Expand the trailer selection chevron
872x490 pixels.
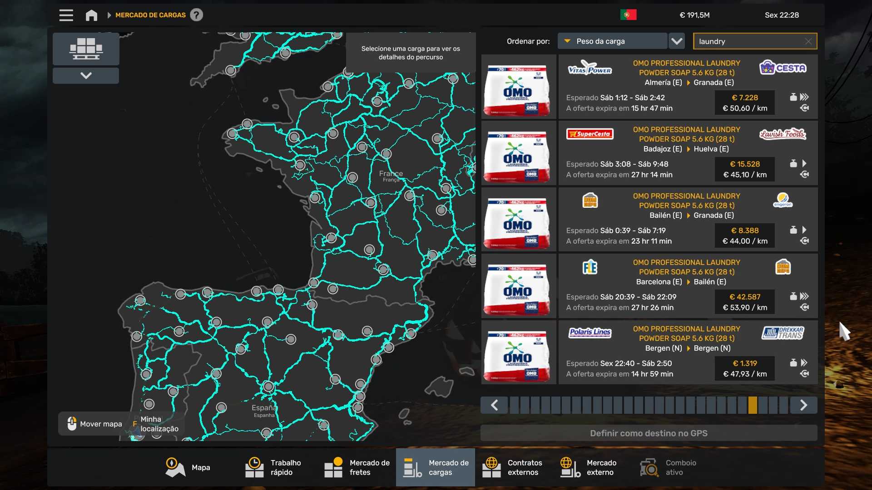86,76
